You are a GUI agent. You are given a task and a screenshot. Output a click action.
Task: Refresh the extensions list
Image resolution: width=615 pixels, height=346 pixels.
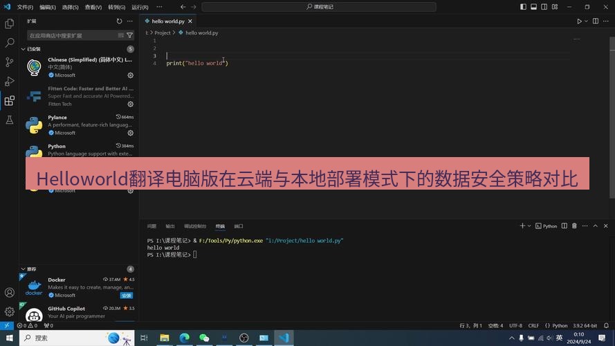119,21
